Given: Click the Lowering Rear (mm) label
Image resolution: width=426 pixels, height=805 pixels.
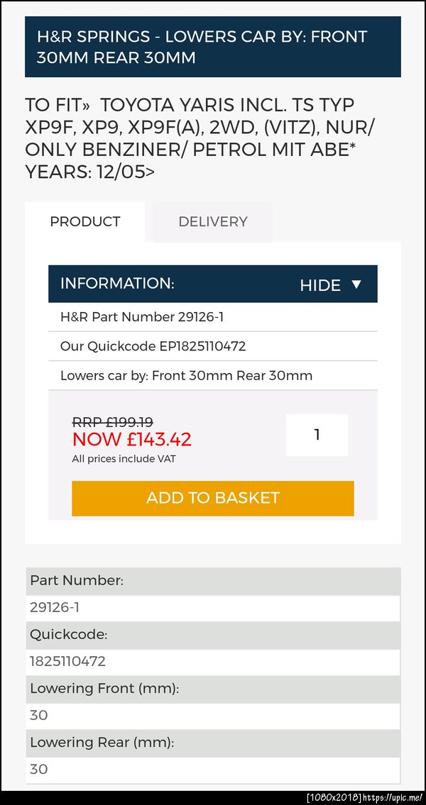Looking at the screenshot, I should (102, 743).
